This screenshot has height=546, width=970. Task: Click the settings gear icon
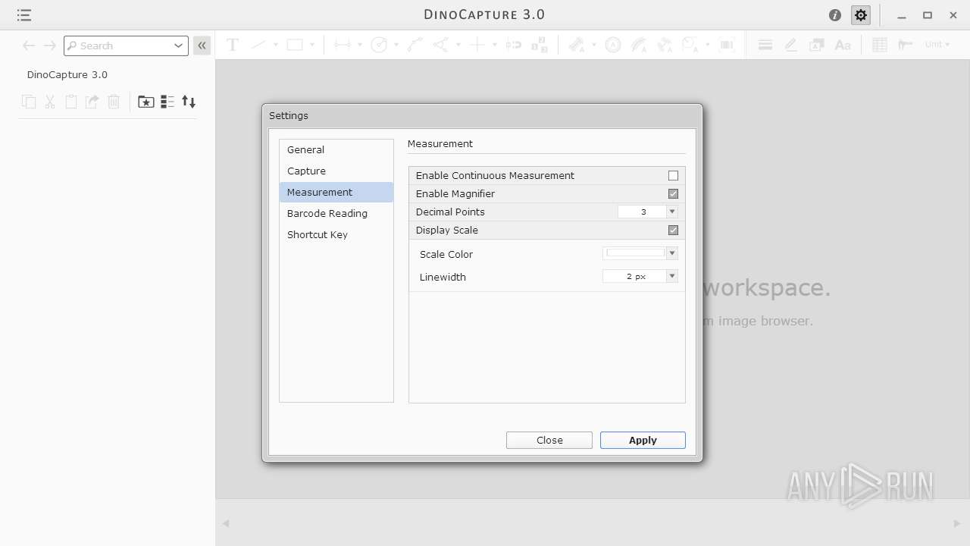pyautogui.click(x=861, y=15)
